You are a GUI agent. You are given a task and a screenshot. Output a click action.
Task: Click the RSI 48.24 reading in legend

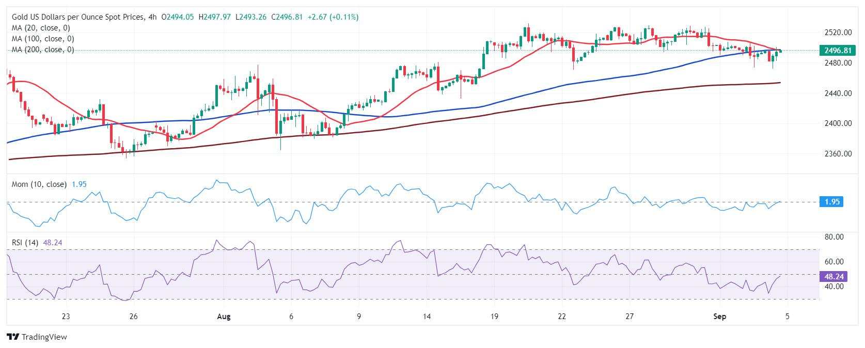pyautogui.click(x=53, y=243)
